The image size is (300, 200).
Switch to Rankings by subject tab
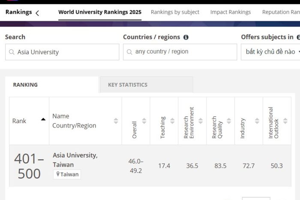(175, 12)
